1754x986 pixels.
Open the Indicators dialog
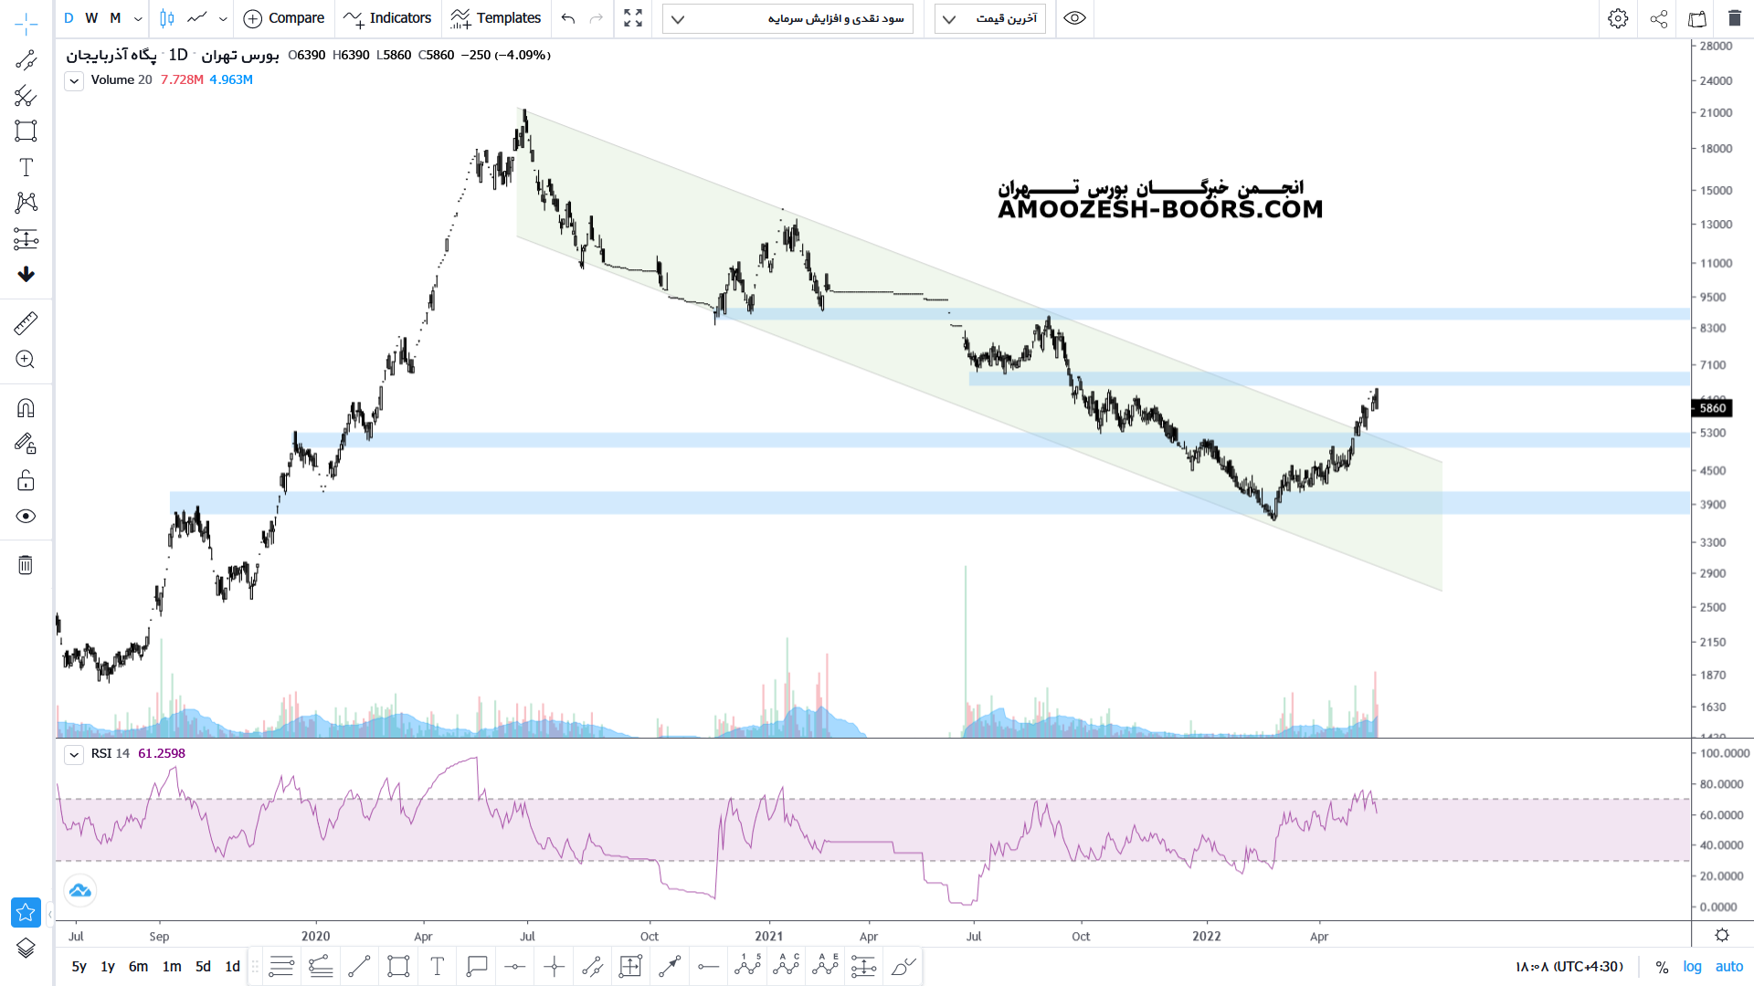point(387,18)
